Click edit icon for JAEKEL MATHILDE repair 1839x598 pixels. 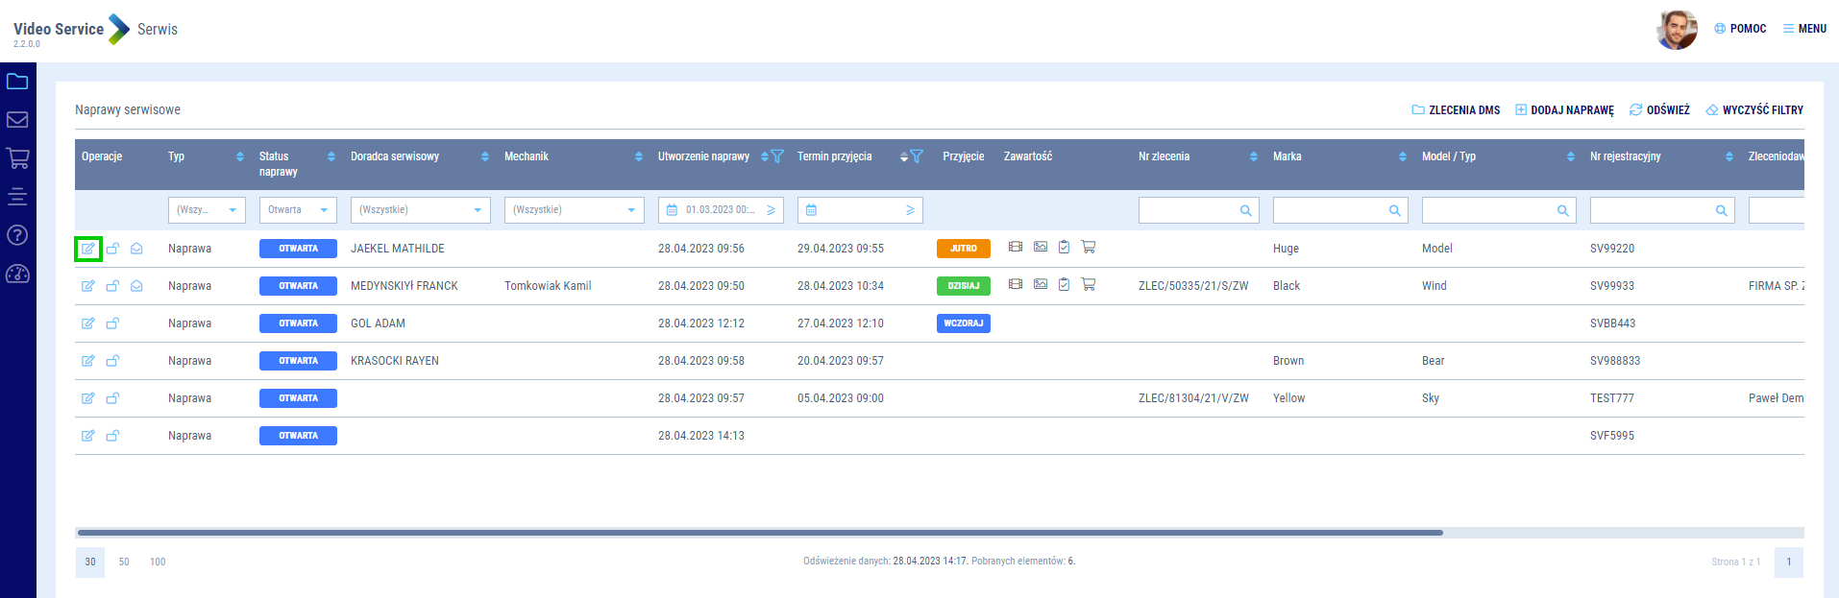point(87,249)
